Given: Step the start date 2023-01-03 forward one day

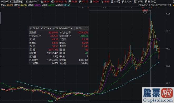Looking at the screenshot, I should pyautogui.click(x=49, y=28).
